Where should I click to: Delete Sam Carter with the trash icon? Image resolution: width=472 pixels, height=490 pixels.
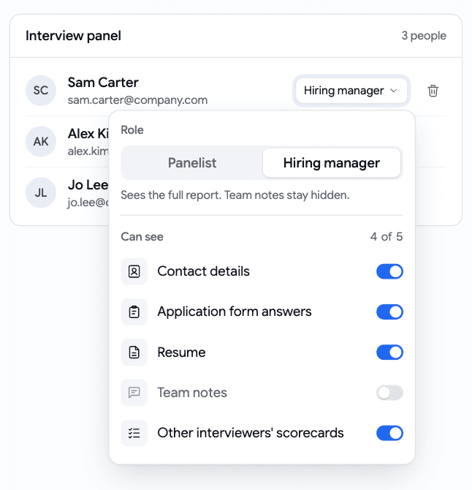click(x=433, y=91)
